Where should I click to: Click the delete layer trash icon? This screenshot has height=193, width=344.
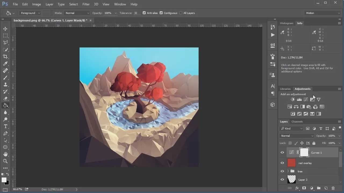point(333,188)
